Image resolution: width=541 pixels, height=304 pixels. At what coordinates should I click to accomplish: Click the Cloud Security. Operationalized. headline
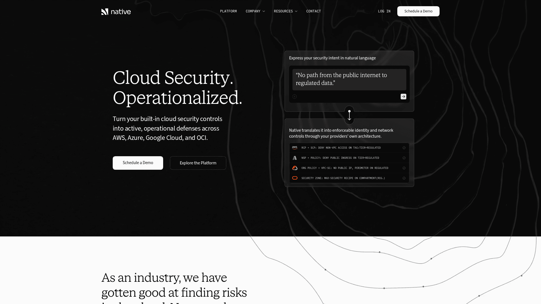coord(178,88)
